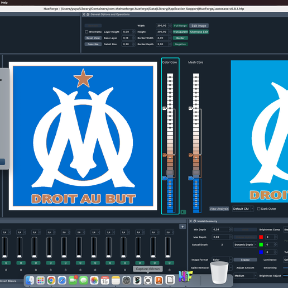Toggle the Border option

click(x=180, y=38)
